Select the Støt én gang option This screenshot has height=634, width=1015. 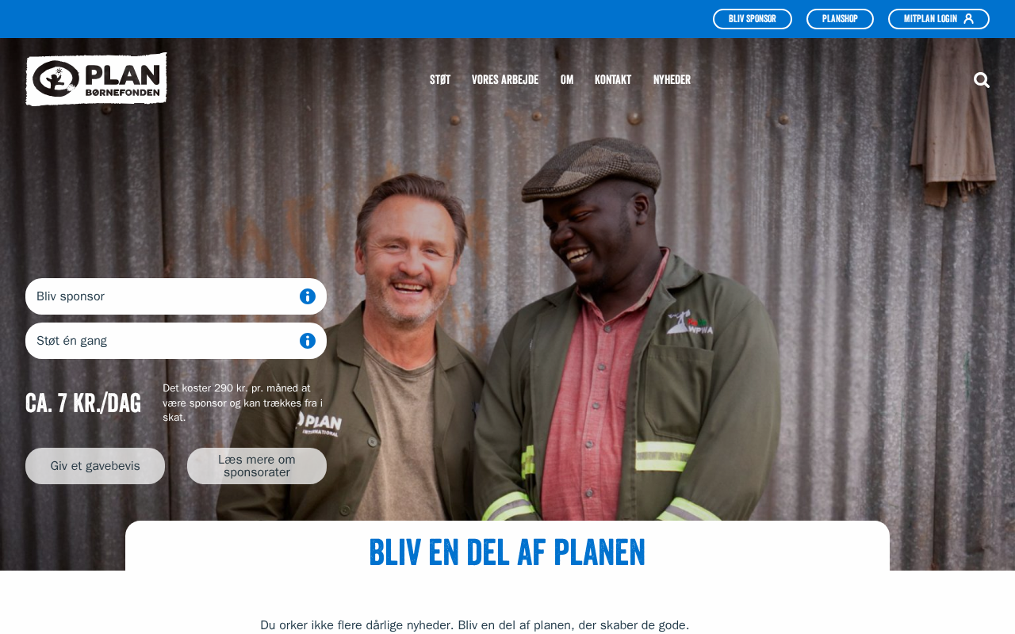(176, 341)
